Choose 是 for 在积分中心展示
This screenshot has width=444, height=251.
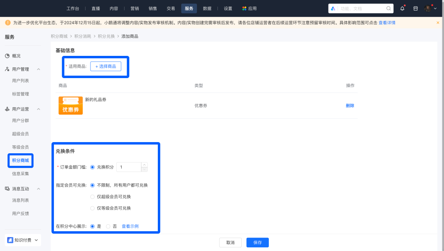coord(92,226)
